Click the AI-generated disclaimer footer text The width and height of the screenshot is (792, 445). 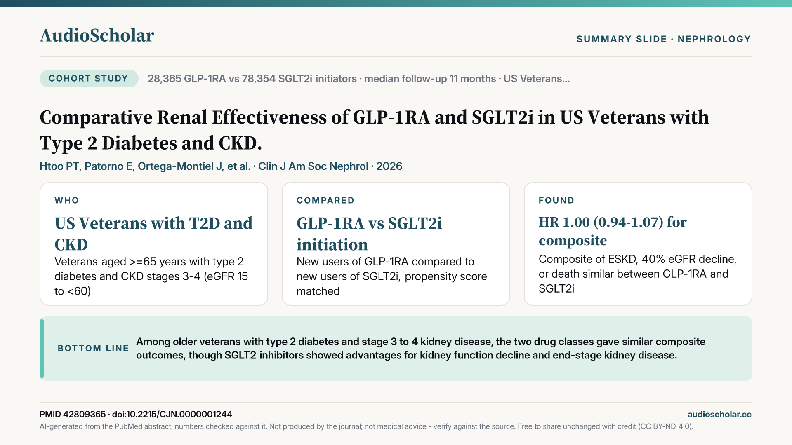(366, 426)
